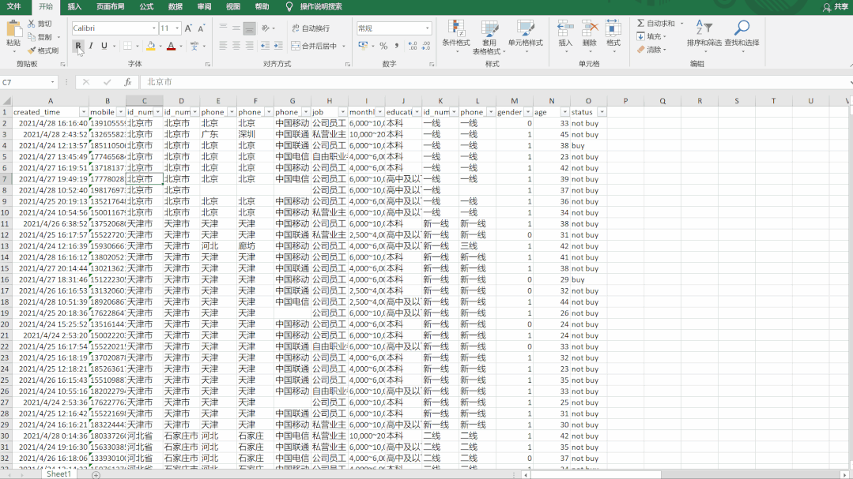This screenshot has width=853, height=479.
Task: Open Find and Select (查找和选择)
Action: (x=742, y=34)
